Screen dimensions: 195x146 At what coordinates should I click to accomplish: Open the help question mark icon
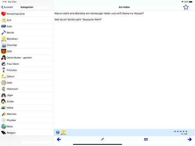point(58,132)
